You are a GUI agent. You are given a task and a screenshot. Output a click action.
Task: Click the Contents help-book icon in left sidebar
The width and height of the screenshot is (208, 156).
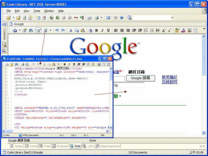click(x=4, y=24)
